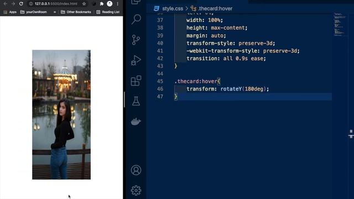Screen dimensions: 354x199
Task: Select .thecard:hover in the breadcrumb
Action: point(215,9)
